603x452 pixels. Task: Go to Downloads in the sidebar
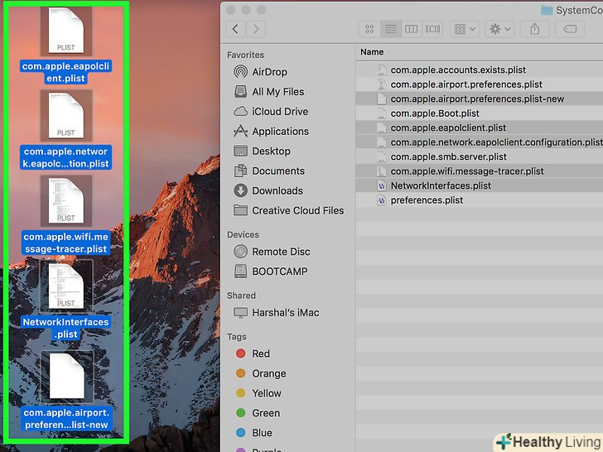tap(277, 190)
